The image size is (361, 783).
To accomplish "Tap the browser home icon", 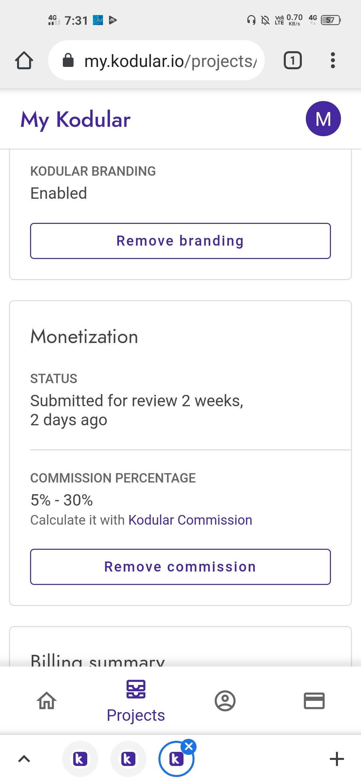I will [x=24, y=61].
